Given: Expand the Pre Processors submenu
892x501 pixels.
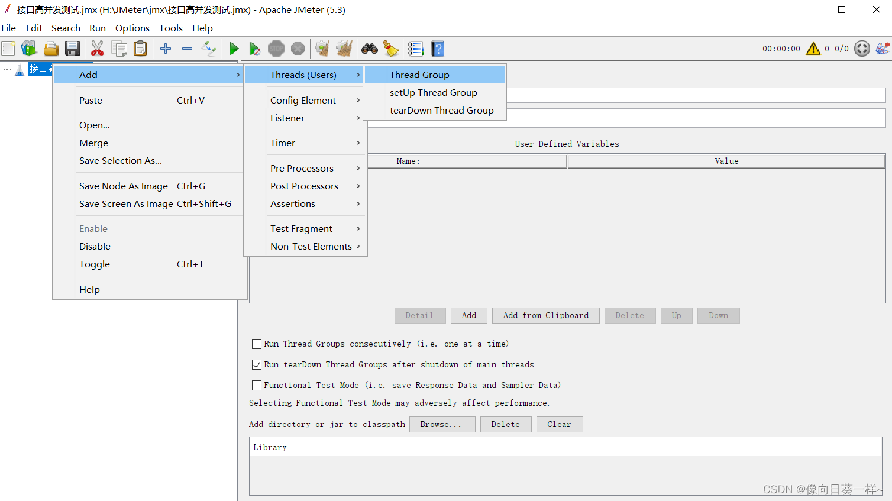Looking at the screenshot, I should pos(303,168).
